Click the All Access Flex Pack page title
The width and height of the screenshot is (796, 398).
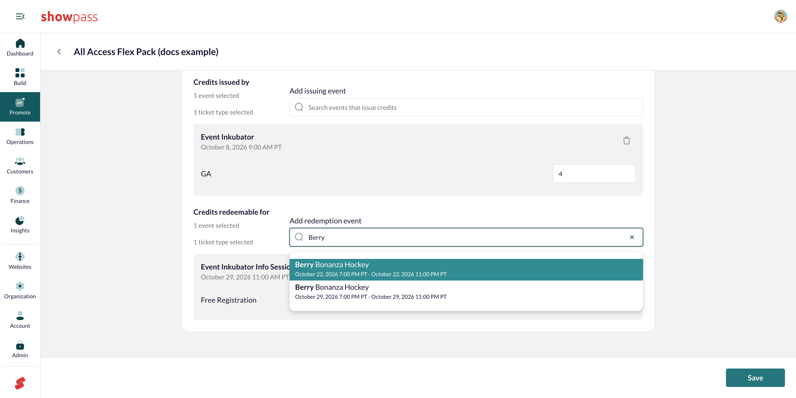(x=146, y=52)
